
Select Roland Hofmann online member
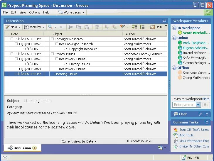(x=194, y=53)
